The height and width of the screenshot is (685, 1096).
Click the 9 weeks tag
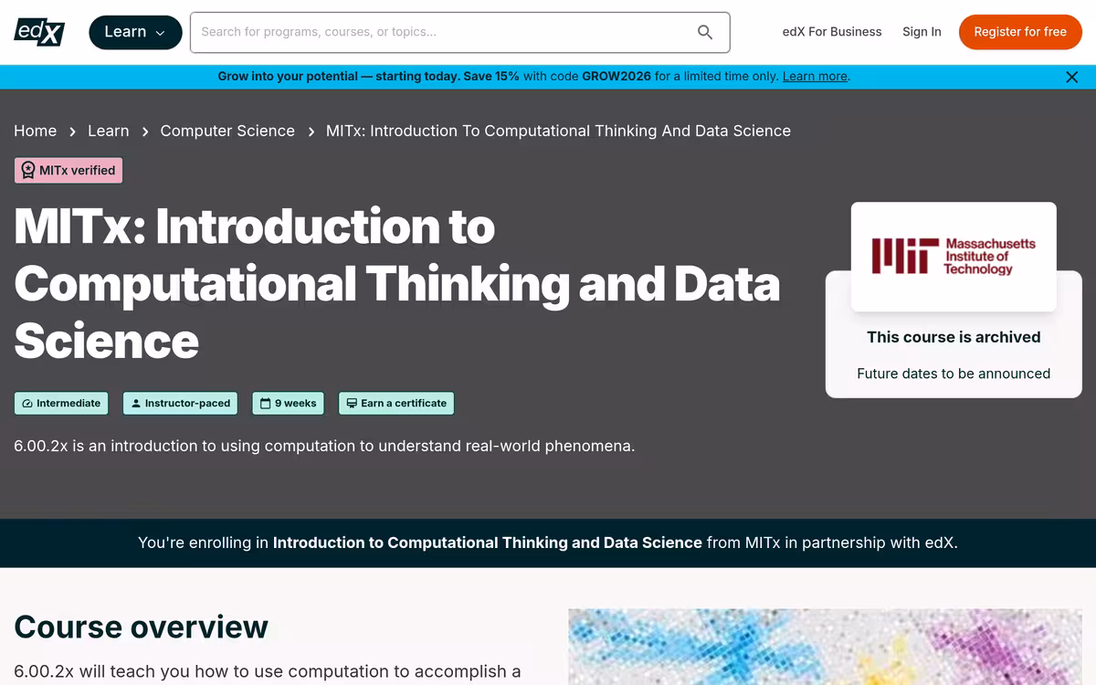(288, 404)
